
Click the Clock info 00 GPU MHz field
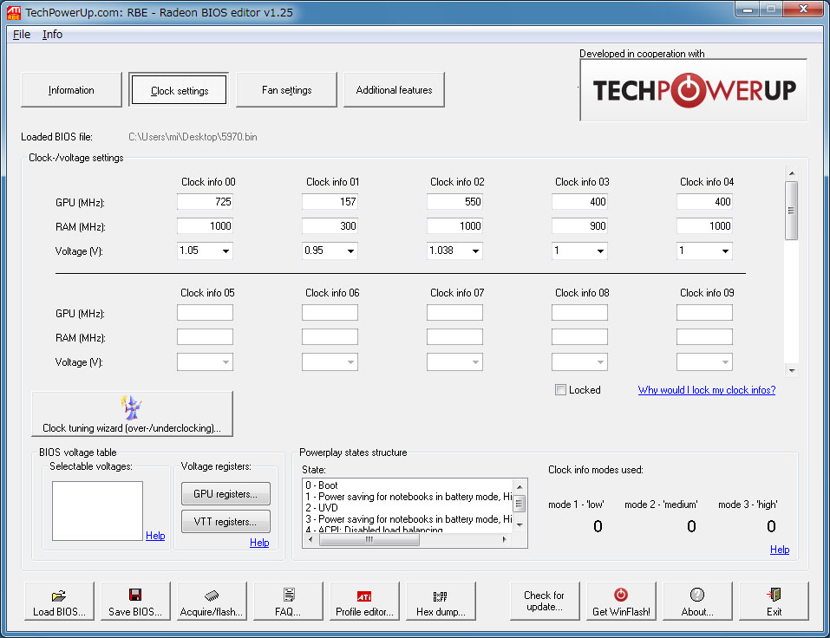point(205,202)
